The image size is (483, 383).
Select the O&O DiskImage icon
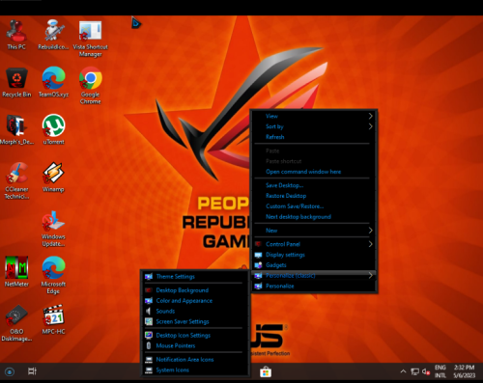(16, 323)
